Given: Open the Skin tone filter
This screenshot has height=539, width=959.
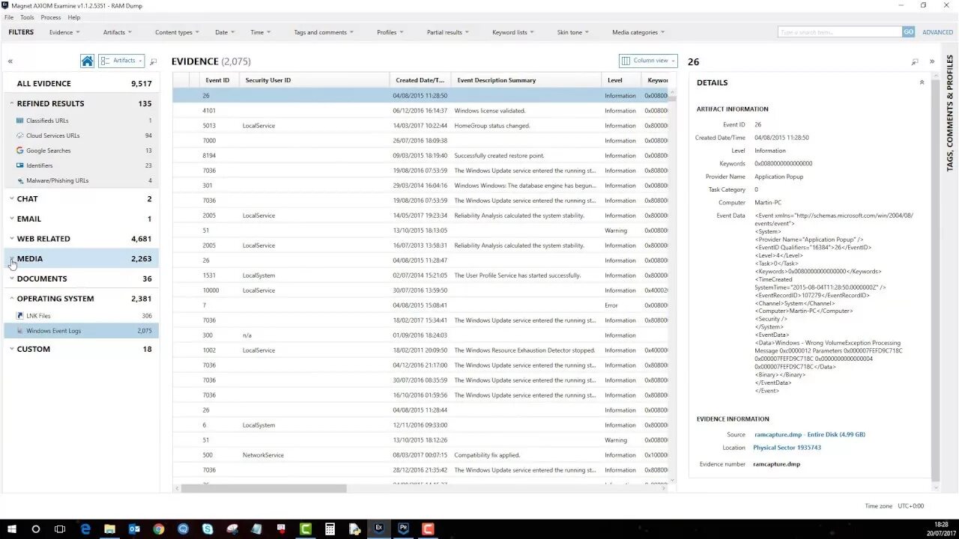Looking at the screenshot, I should pos(572,31).
